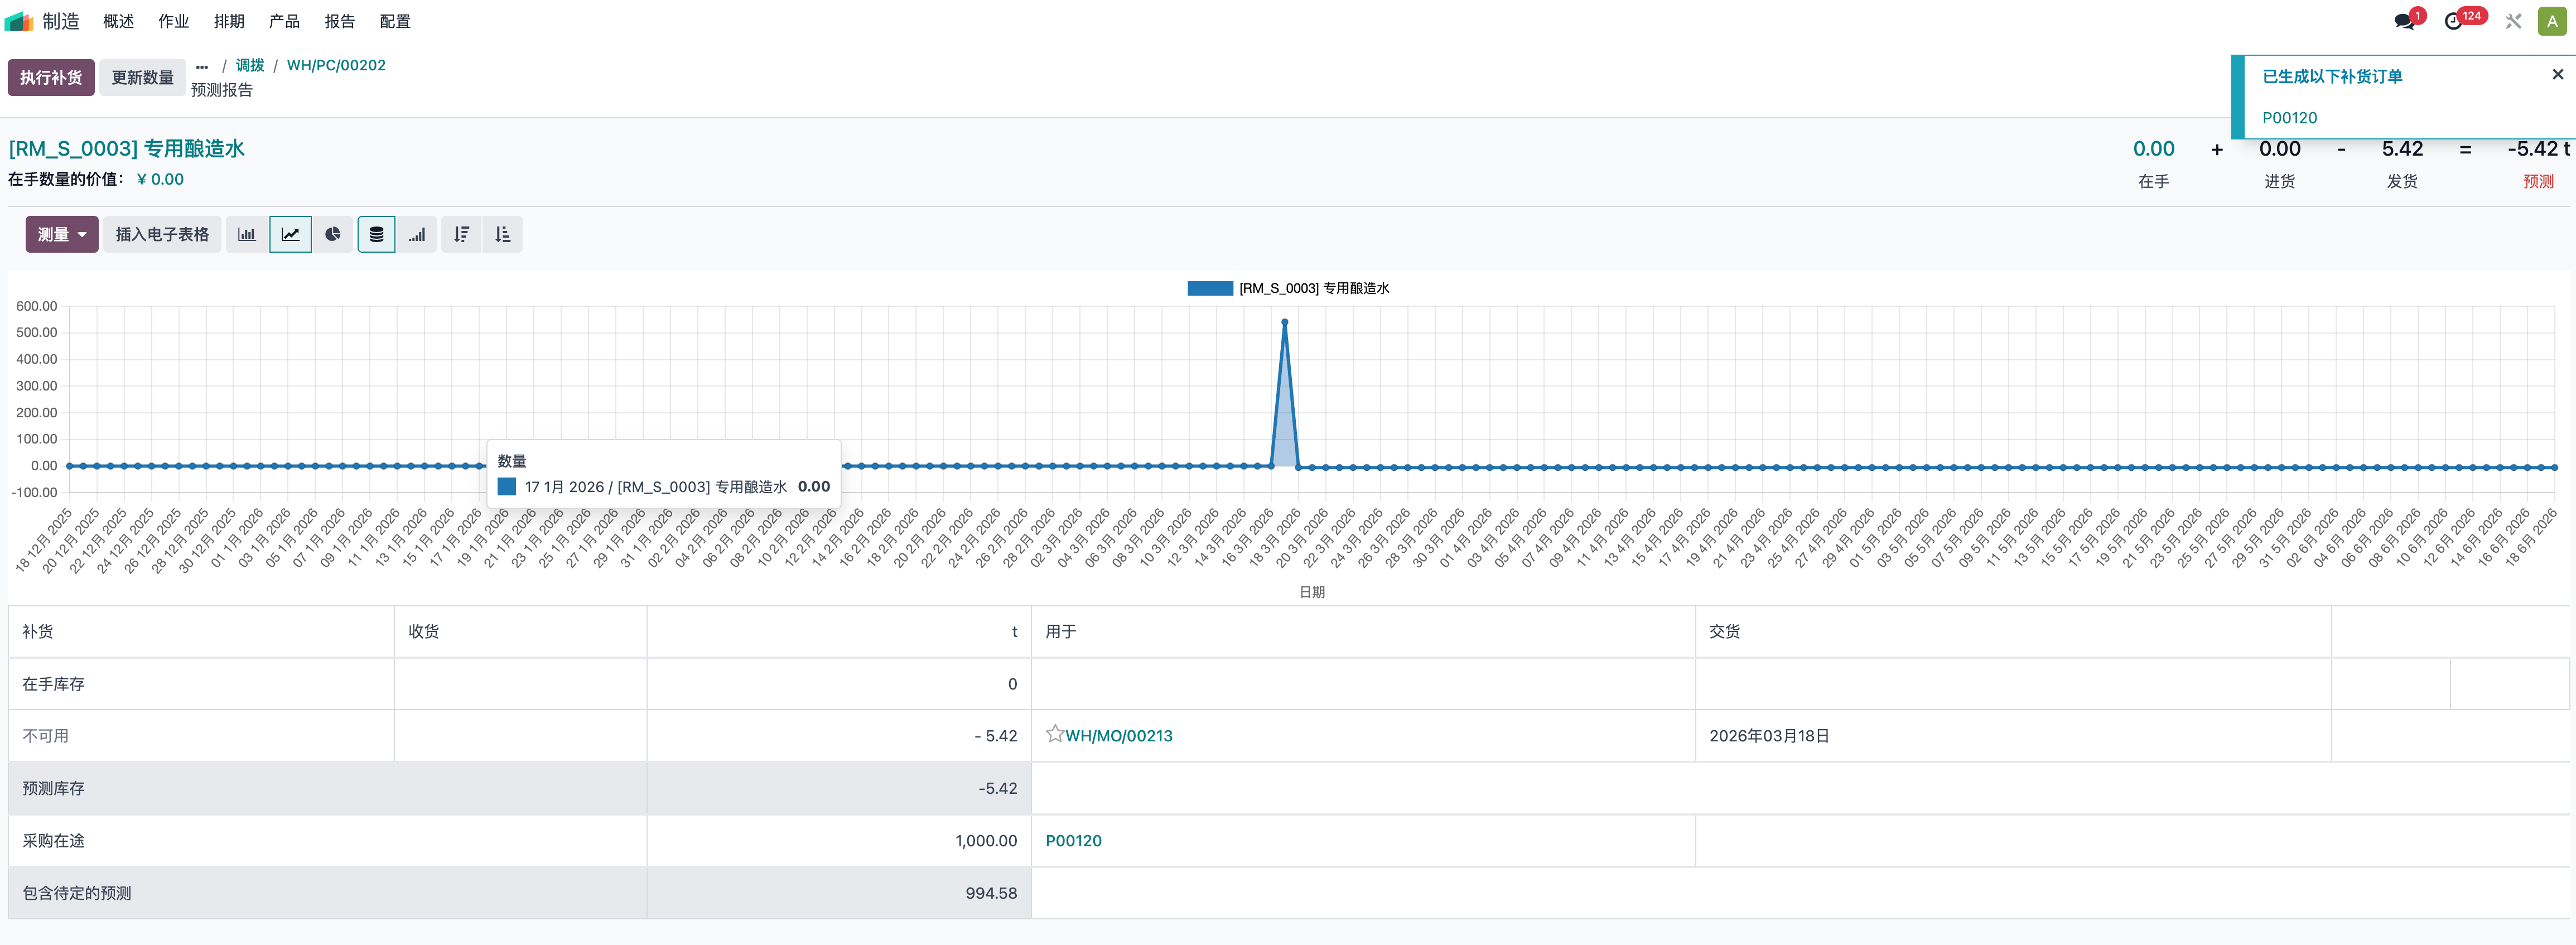Image resolution: width=2576 pixels, height=945 pixels.
Task: Open the 报告 menu
Action: [340, 21]
